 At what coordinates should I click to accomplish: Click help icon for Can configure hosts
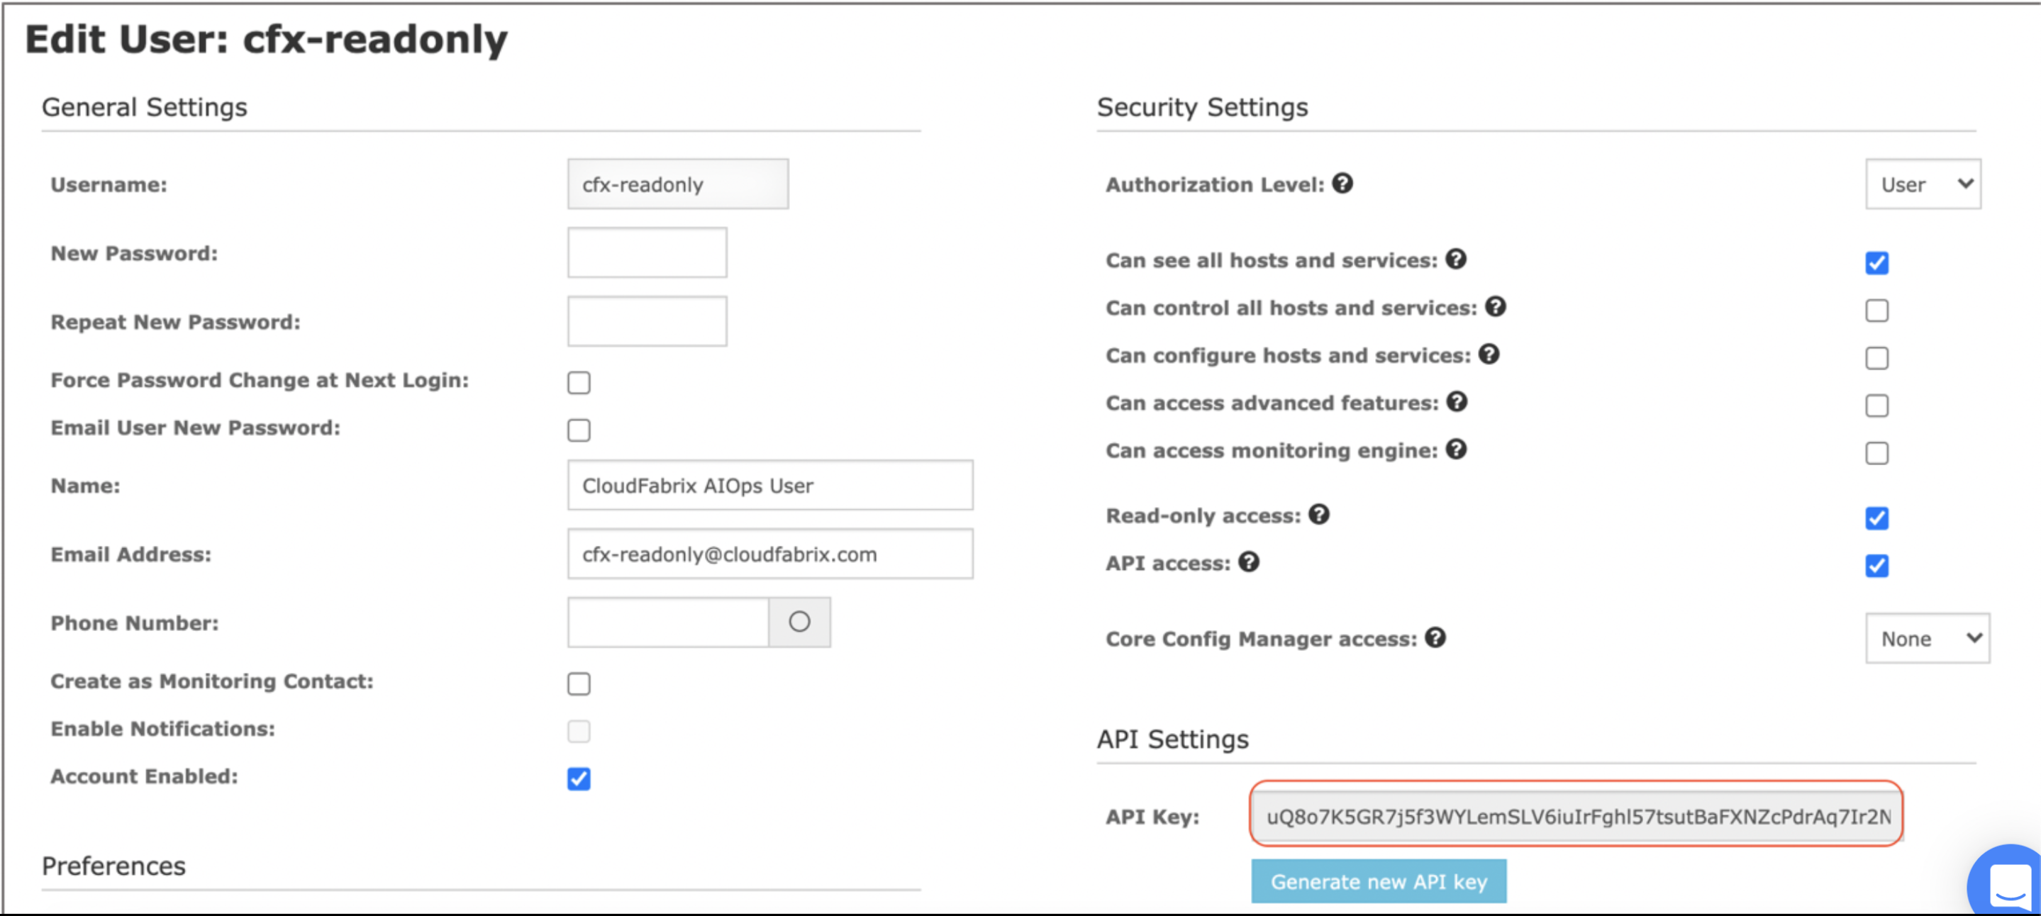click(1489, 354)
